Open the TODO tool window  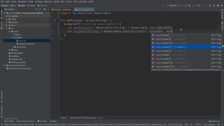9,121
